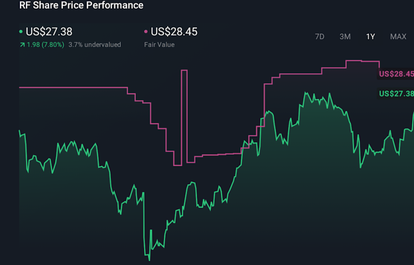Image resolution: width=414 pixels, height=265 pixels.
Task: Select the 1Y time range
Action: tap(370, 36)
